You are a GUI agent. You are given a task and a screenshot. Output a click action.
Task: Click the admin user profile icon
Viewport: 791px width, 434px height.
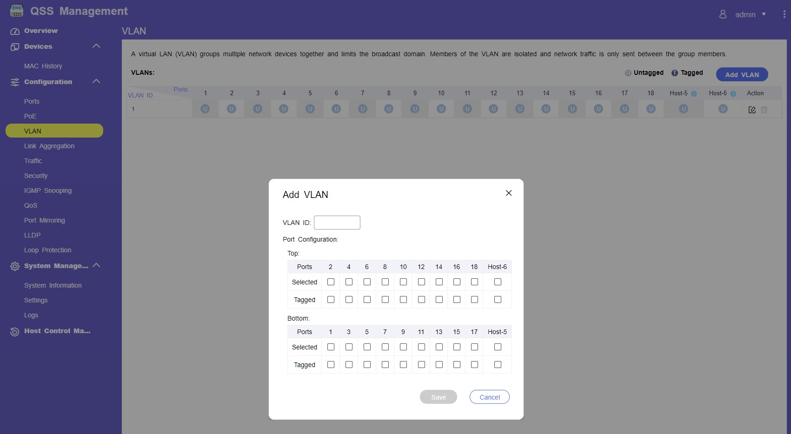click(x=723, y=14)
